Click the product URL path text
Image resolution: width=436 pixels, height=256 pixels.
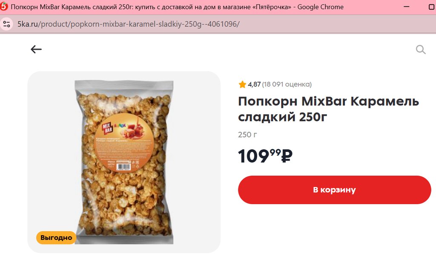(139, 24)
